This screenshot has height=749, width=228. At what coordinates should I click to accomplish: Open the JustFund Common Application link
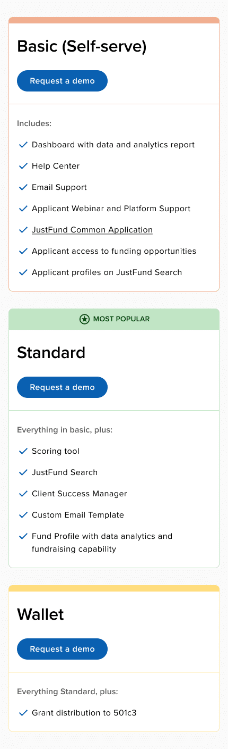92,230
